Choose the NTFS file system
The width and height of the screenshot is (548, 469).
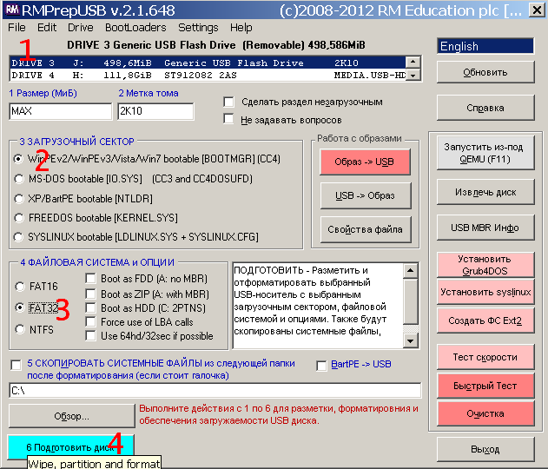pos(19,329)
